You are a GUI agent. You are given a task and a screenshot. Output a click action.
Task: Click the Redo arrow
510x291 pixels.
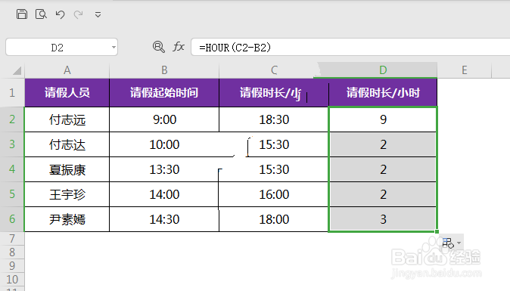point(79,14)
